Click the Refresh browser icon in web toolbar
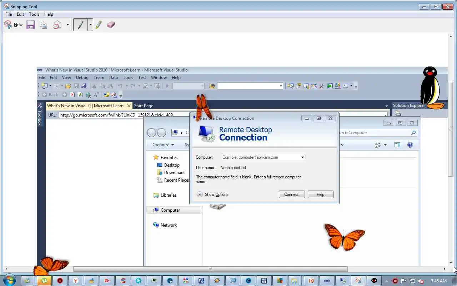Image resolution: width=457 pixels, height=286 pixels. [x=80, y=95]
